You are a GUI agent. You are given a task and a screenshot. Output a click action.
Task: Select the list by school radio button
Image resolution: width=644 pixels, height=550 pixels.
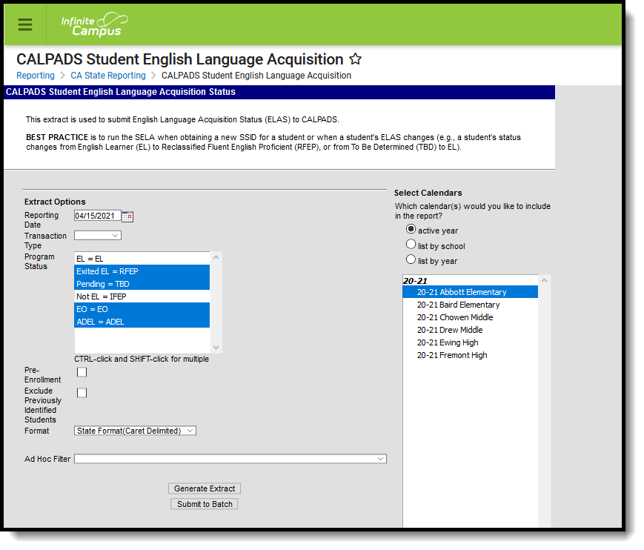[411, 245]
